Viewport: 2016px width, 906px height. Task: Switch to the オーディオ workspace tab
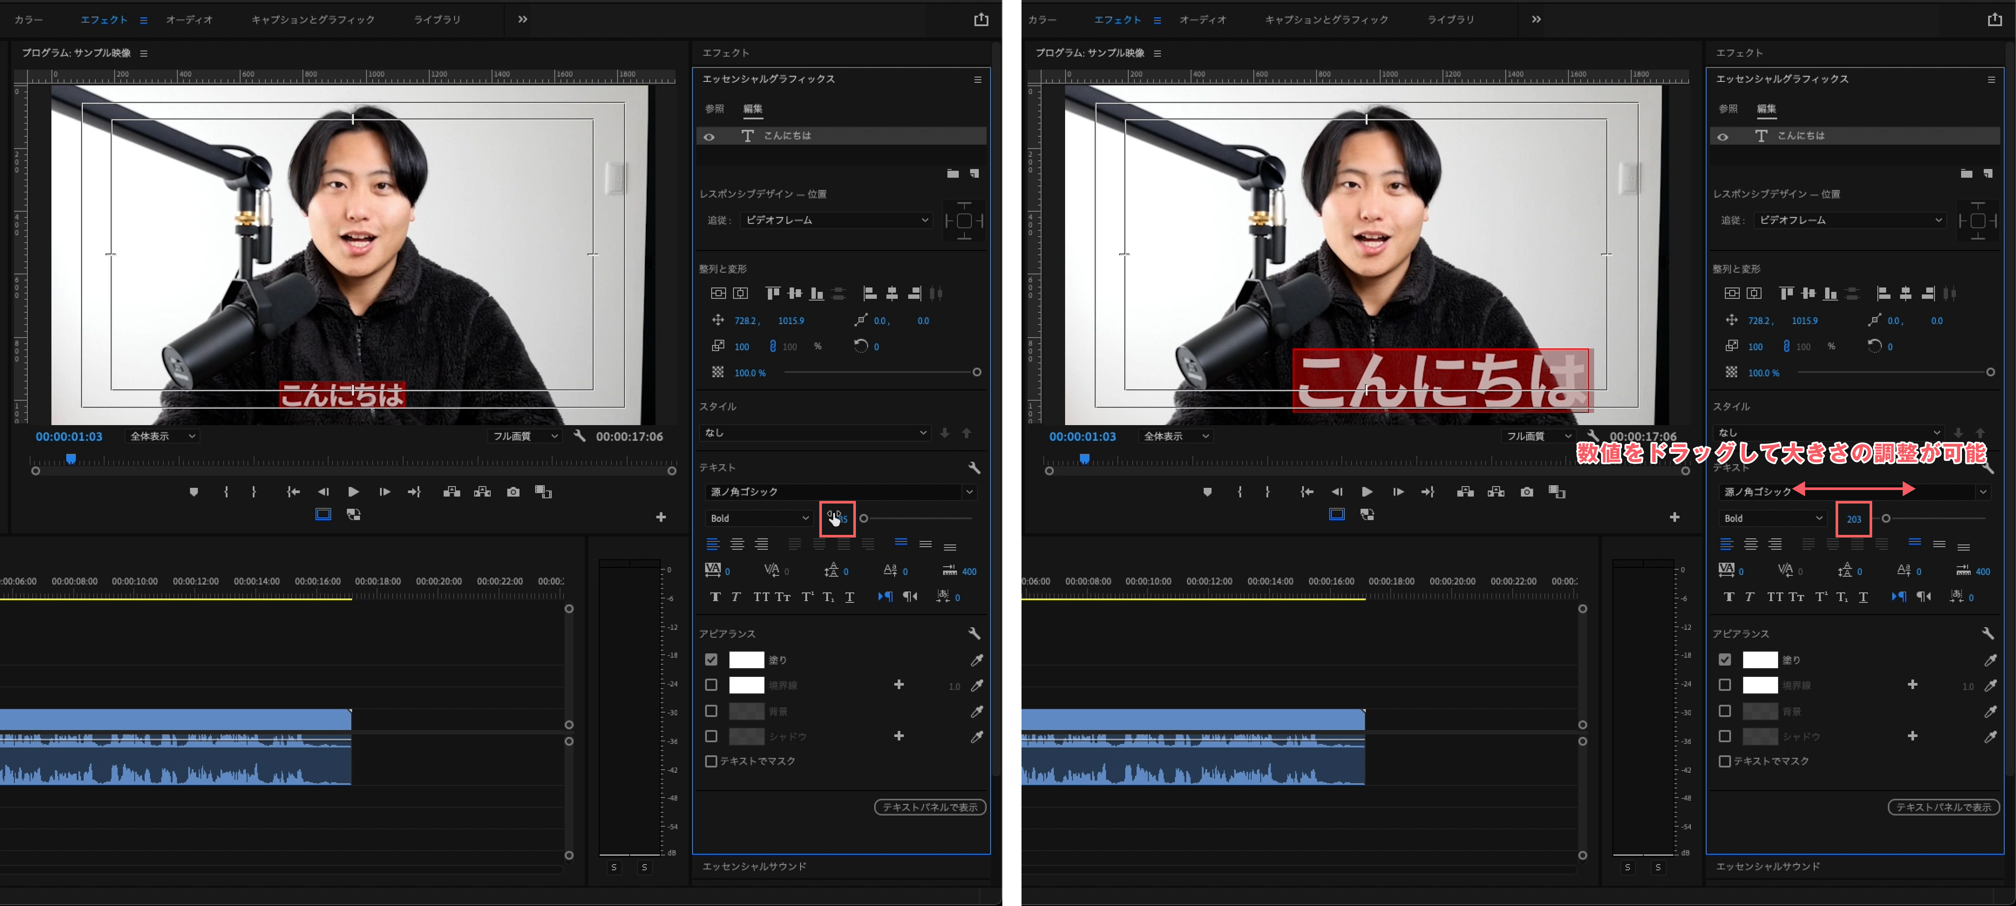(189, 20)
